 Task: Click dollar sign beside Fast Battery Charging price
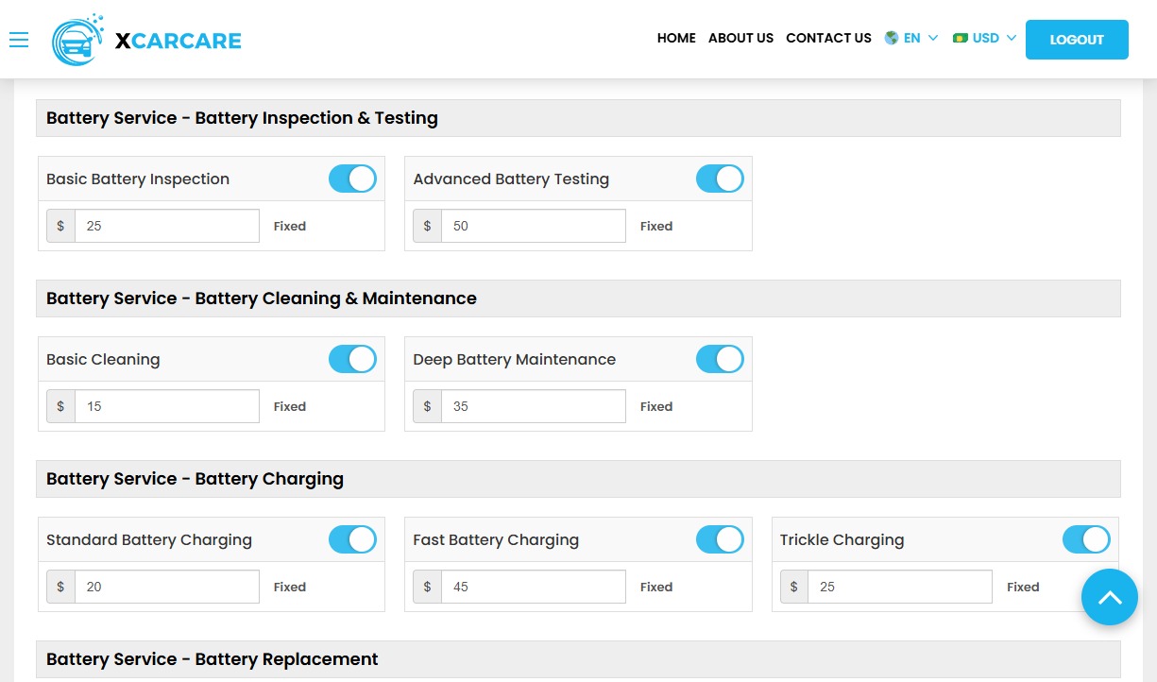pyautogui.click(x=427, y=587)
